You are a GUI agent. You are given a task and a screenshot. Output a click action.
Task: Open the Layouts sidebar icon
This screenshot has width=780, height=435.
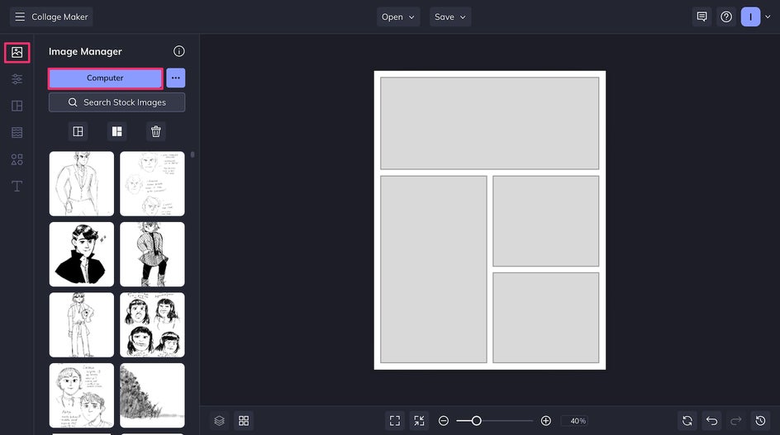[x=17, y=106]
